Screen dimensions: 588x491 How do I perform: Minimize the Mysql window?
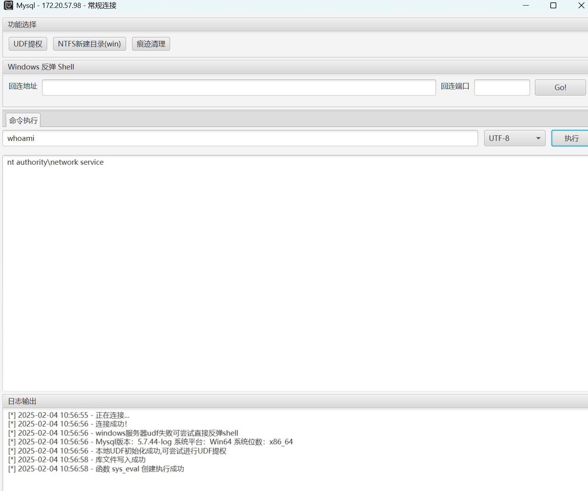[526, 6]
